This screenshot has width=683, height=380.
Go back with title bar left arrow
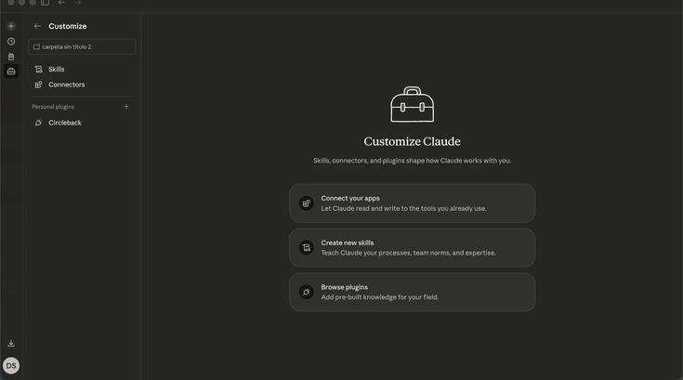pyautogui.click(x=61, y=3)
